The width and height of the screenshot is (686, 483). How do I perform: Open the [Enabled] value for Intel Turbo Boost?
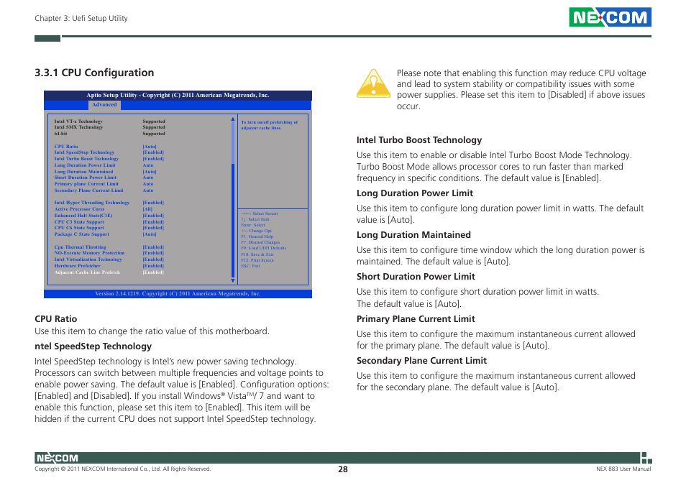click(153, 159)
